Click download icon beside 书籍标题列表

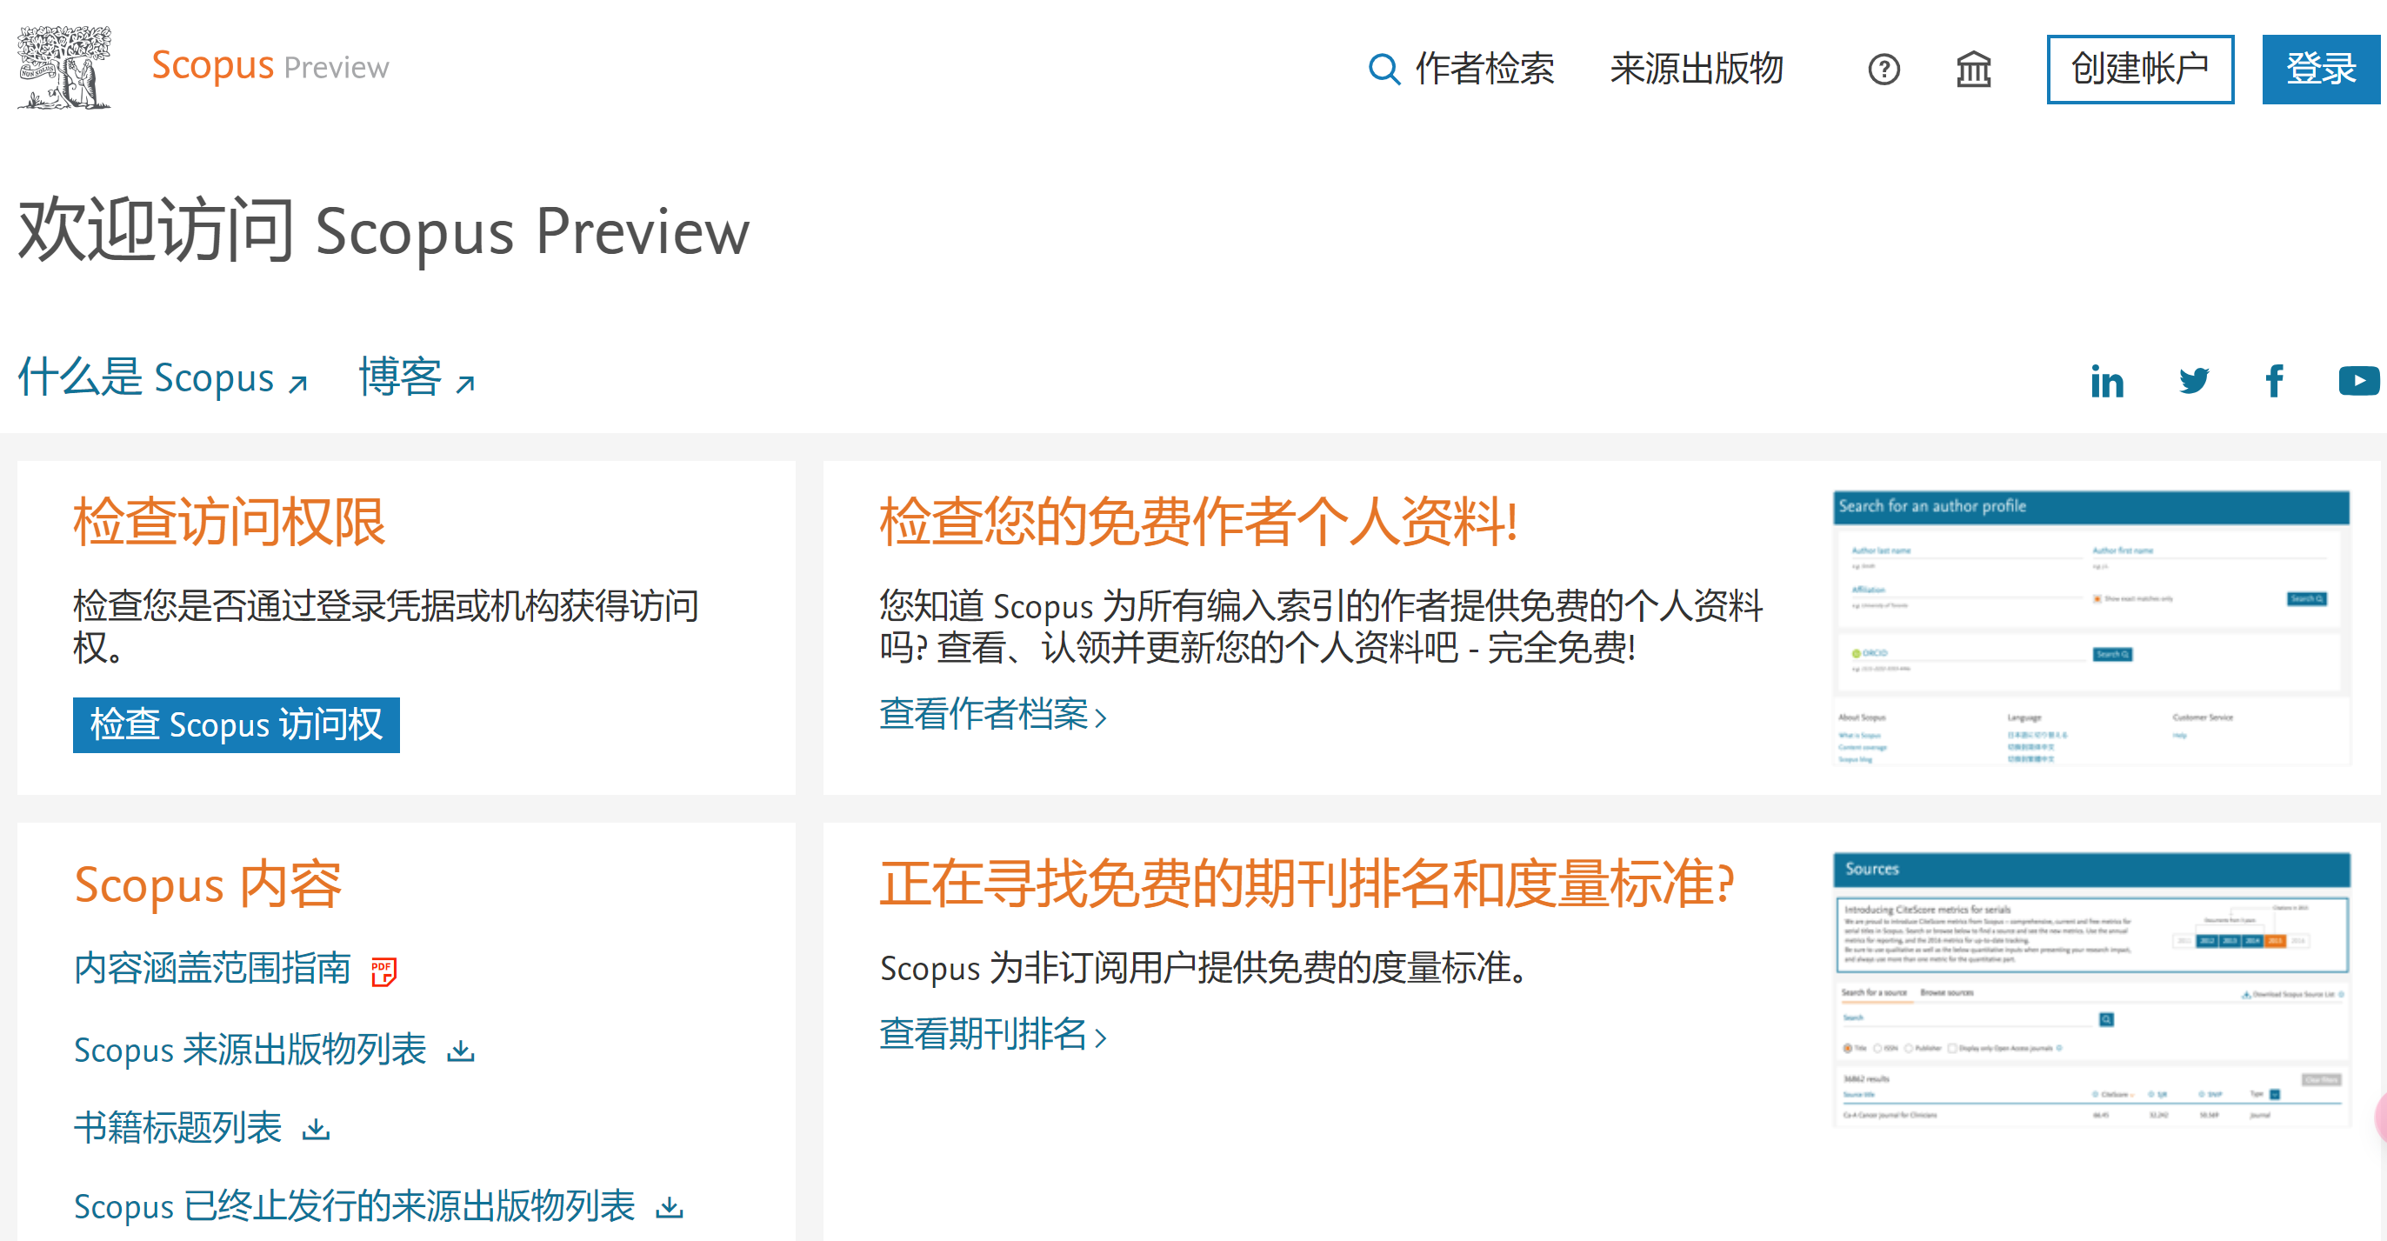pyautogui.click(x=316, y=1129)
